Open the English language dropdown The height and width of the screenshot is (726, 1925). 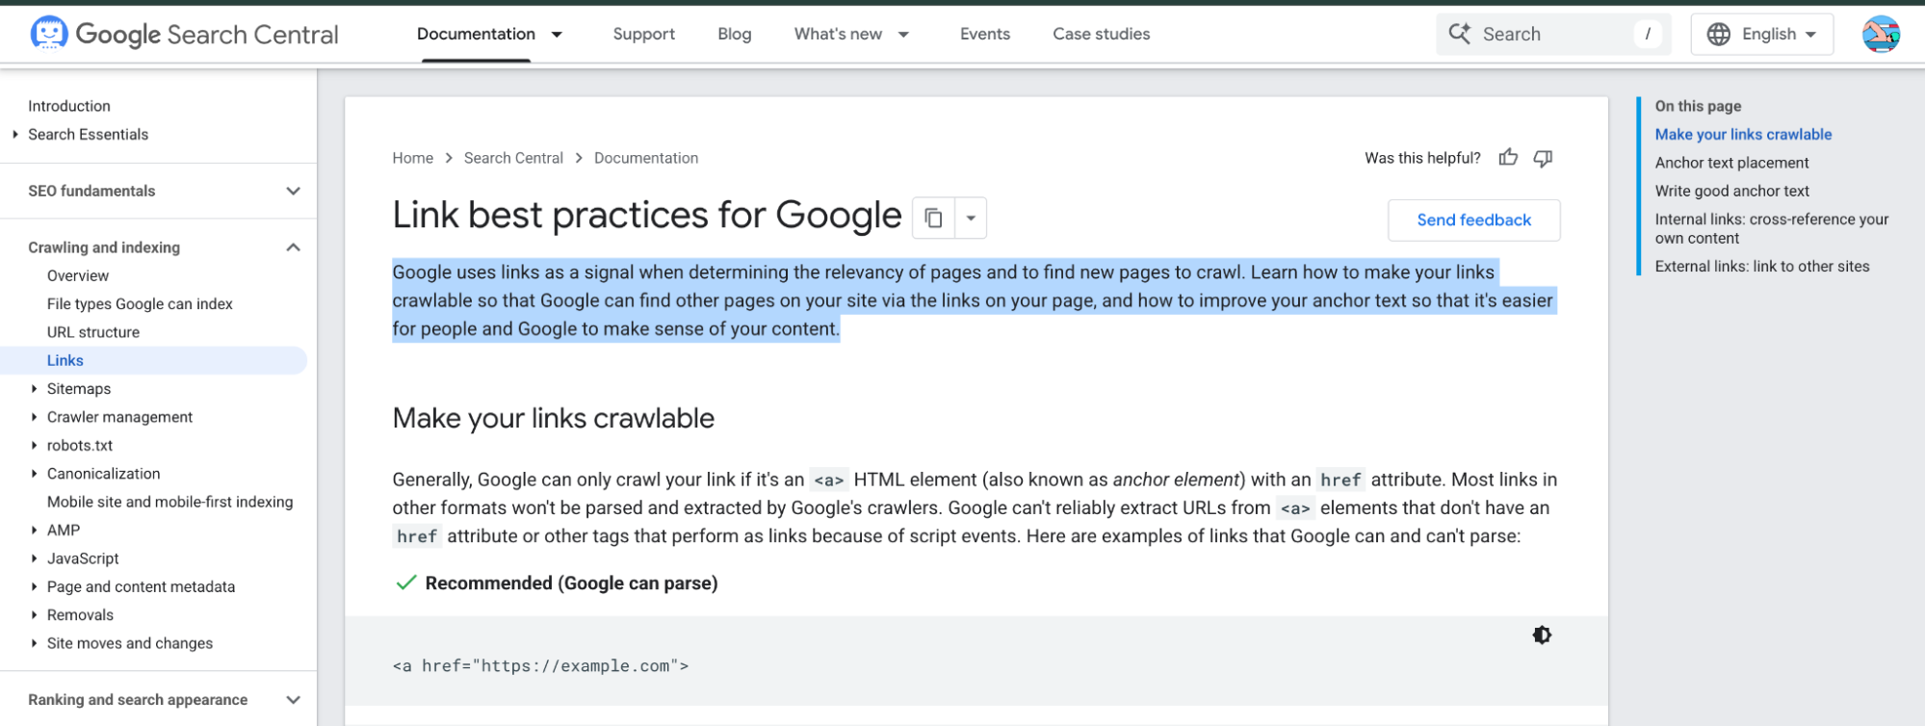point(1762,34)
